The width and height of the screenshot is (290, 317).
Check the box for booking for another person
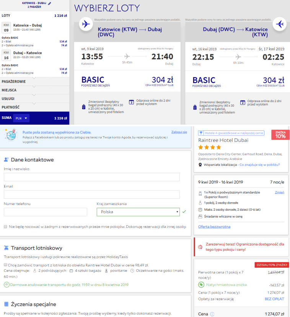coord(5,227)
